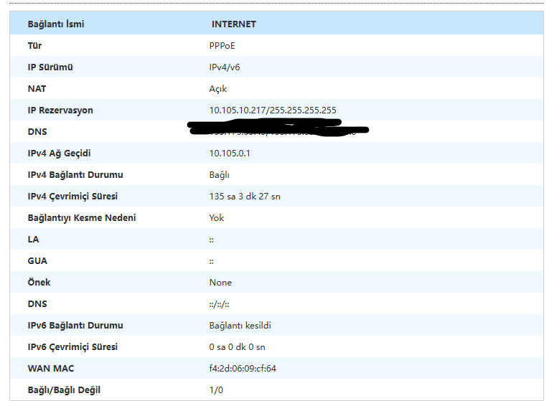Click the '1/0' connected count value
This screenshot has width=549, height=401.
216,390
